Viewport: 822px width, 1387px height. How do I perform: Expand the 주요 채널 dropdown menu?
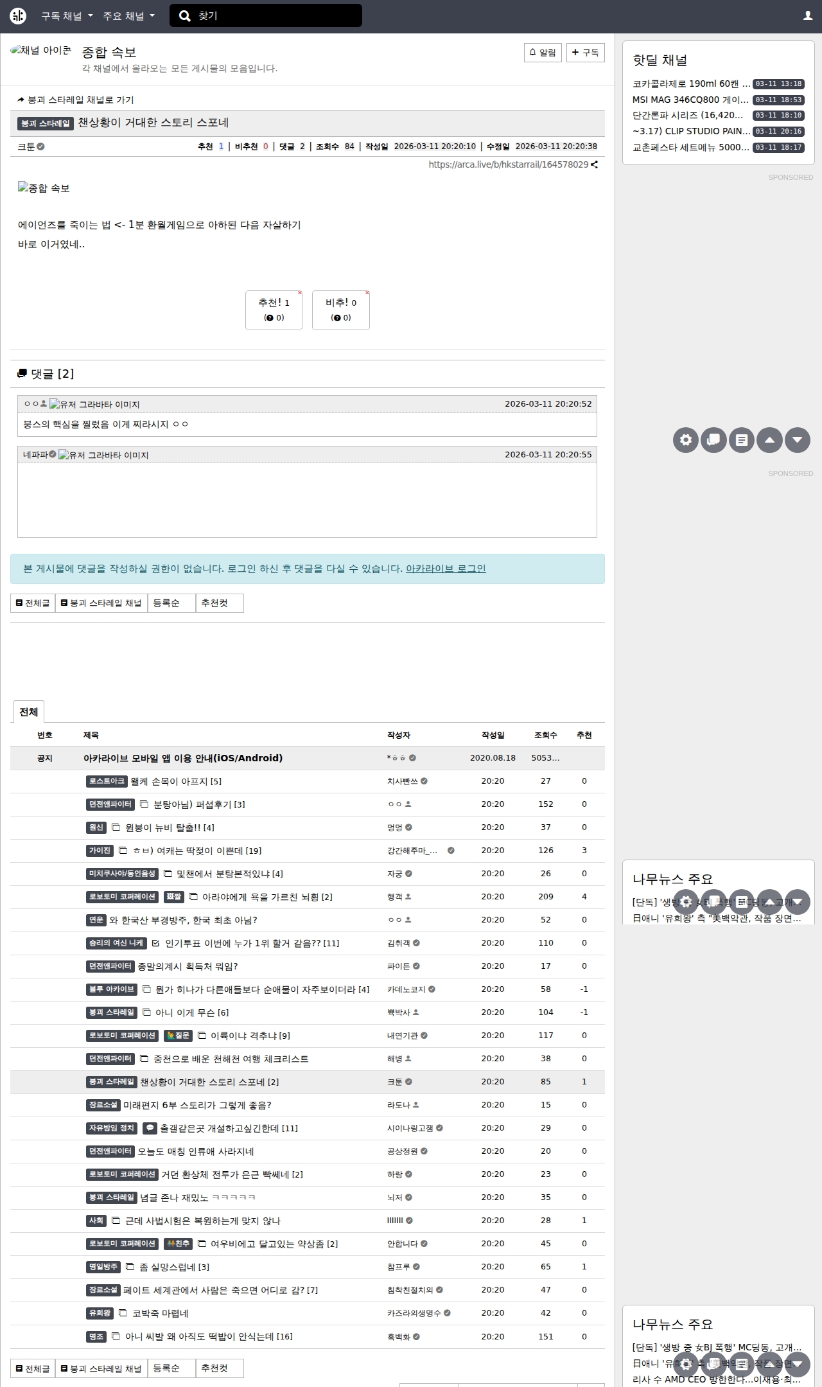click(128, 16)
